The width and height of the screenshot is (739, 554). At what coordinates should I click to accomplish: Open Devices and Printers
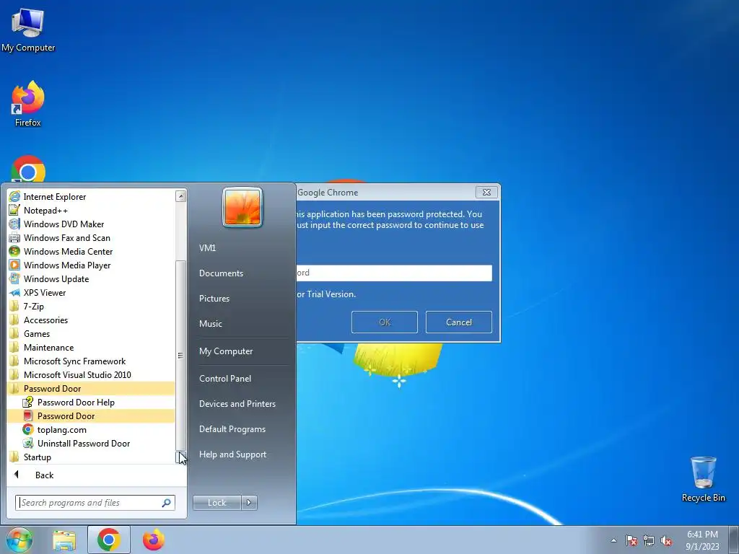[x=242, y=404]
